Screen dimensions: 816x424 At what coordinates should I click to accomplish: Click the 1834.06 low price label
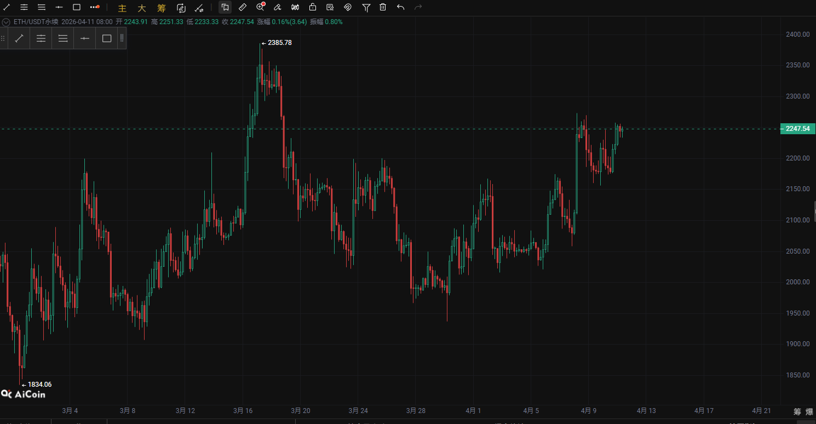(x=39, y=385)
